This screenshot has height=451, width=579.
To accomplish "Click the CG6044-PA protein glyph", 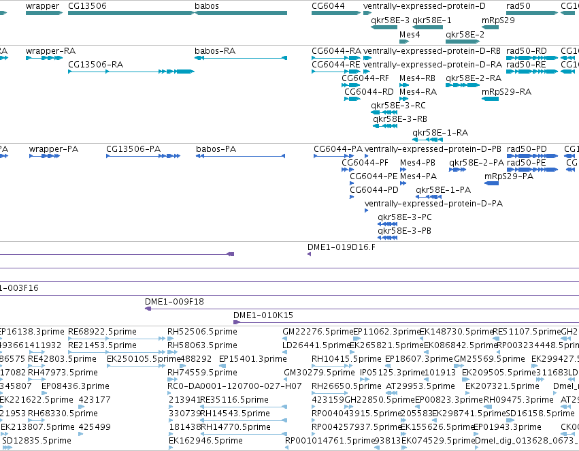I will [334, 156].
